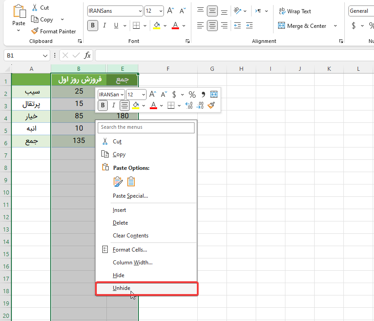The width and height of the screenshot is (374, 321).
Task: Open the IRANSans font name dropdown in ribbon
Action: pyautogui.click(x=139, y=11)
